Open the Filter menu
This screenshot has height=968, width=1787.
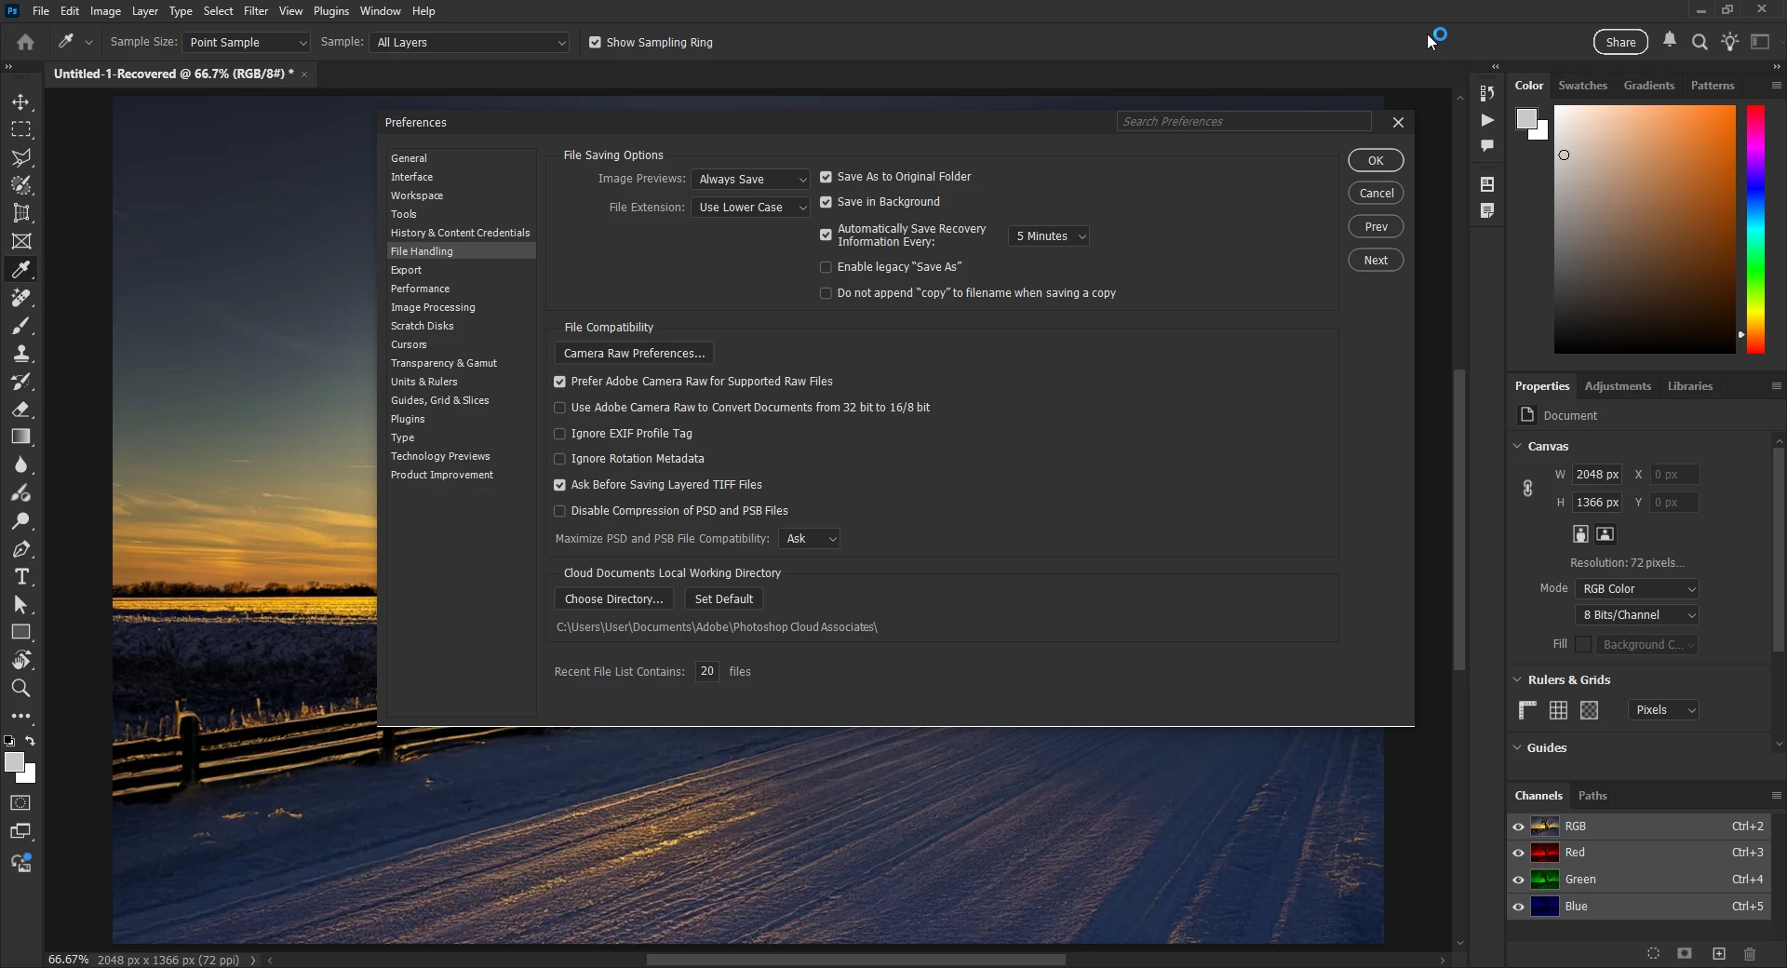pyautogui.click(x=256, y=11)
